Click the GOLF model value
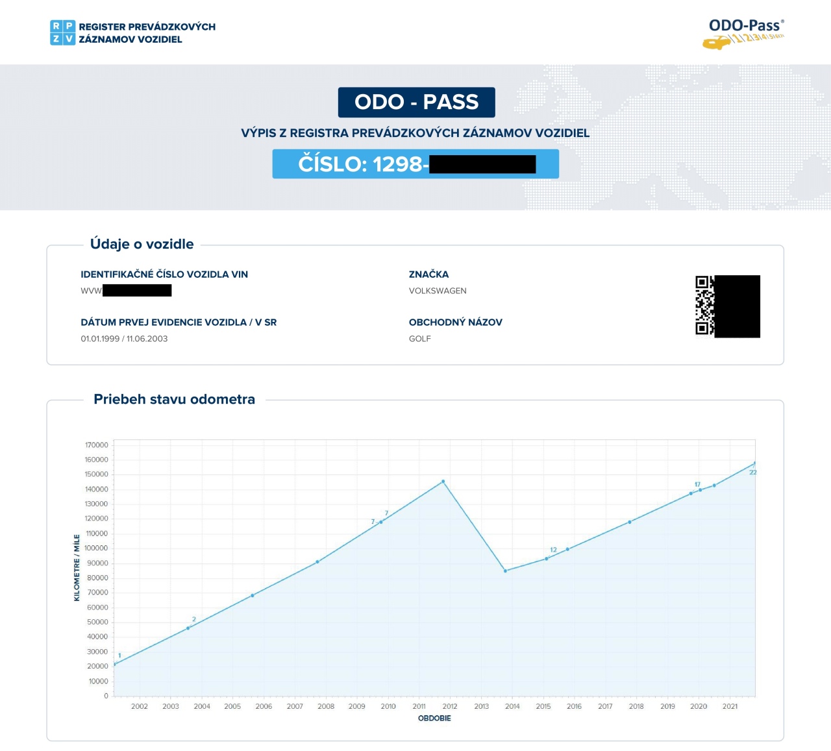Viewport: 831px width, 751px height. [x=420, y=339]
